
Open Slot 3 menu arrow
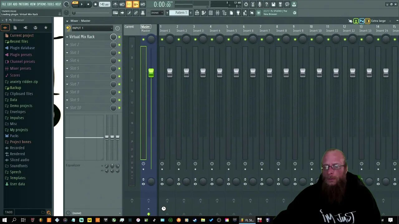click(x=67, y=53)
